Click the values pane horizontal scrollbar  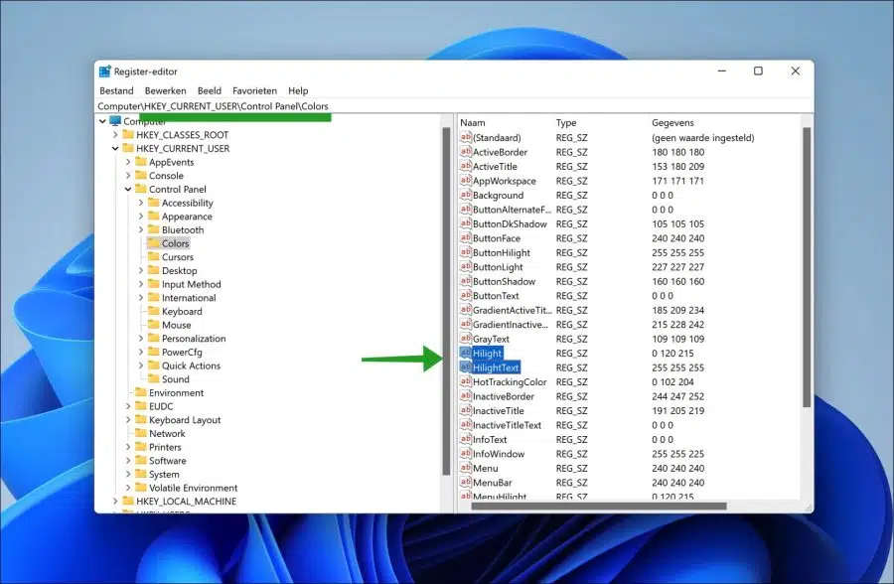tap(599, 506)
